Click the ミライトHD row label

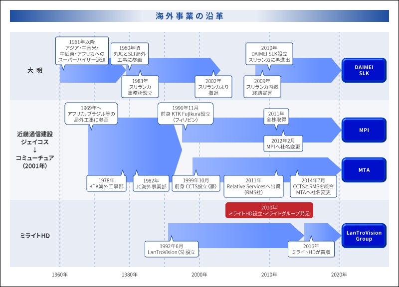[x=35, y=236]
